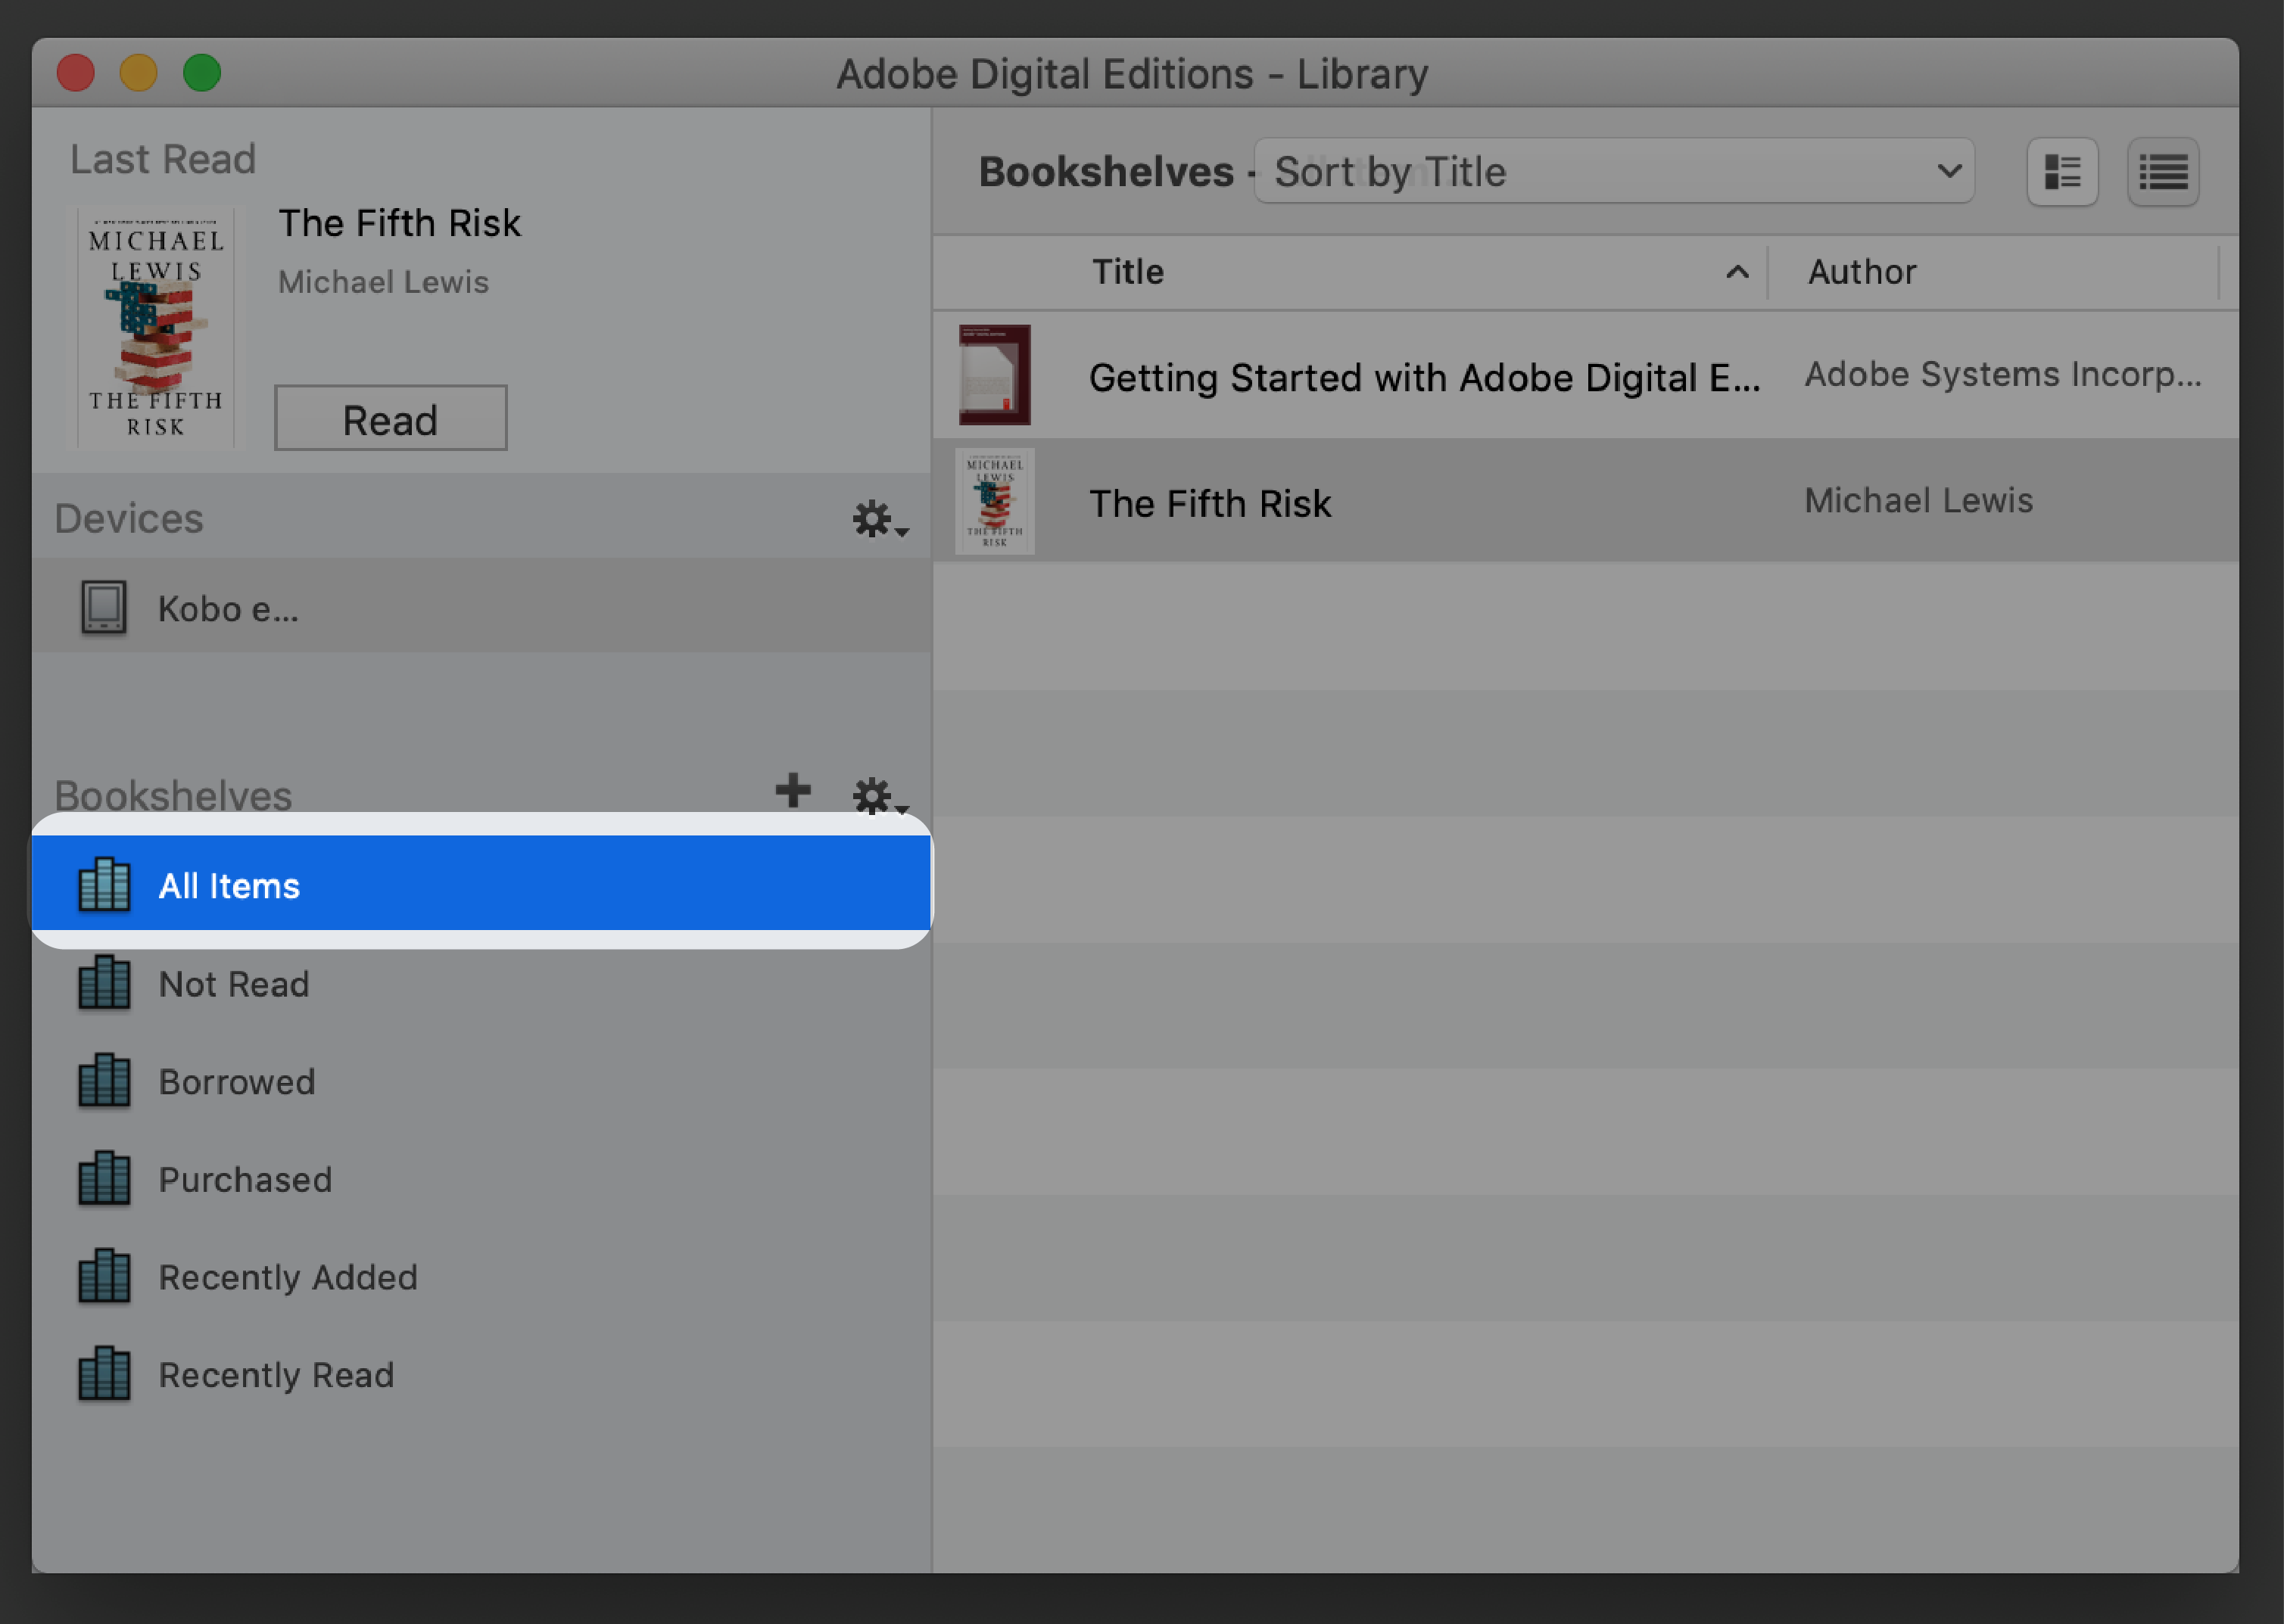Click the Bookshelves settings gear icon

(x=874, y=791)
